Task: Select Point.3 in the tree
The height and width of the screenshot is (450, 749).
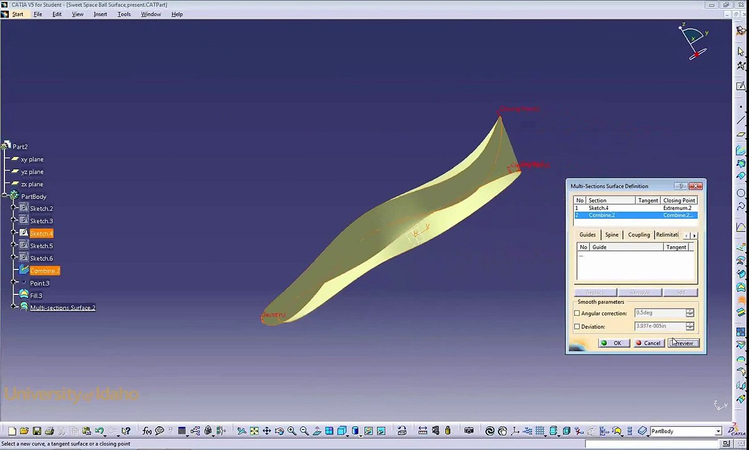Action: tap(39, 283)
